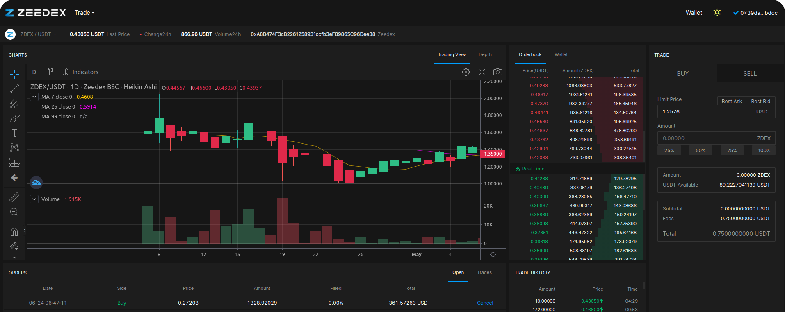This screenshot has height=312, width=785.
Task: Open the Trades tab in Orders
Action: pyautogui.click(x=484, y=272)
